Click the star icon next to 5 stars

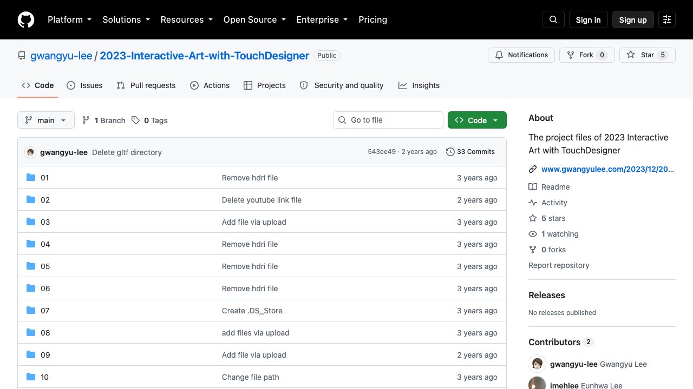pos(533,218)
